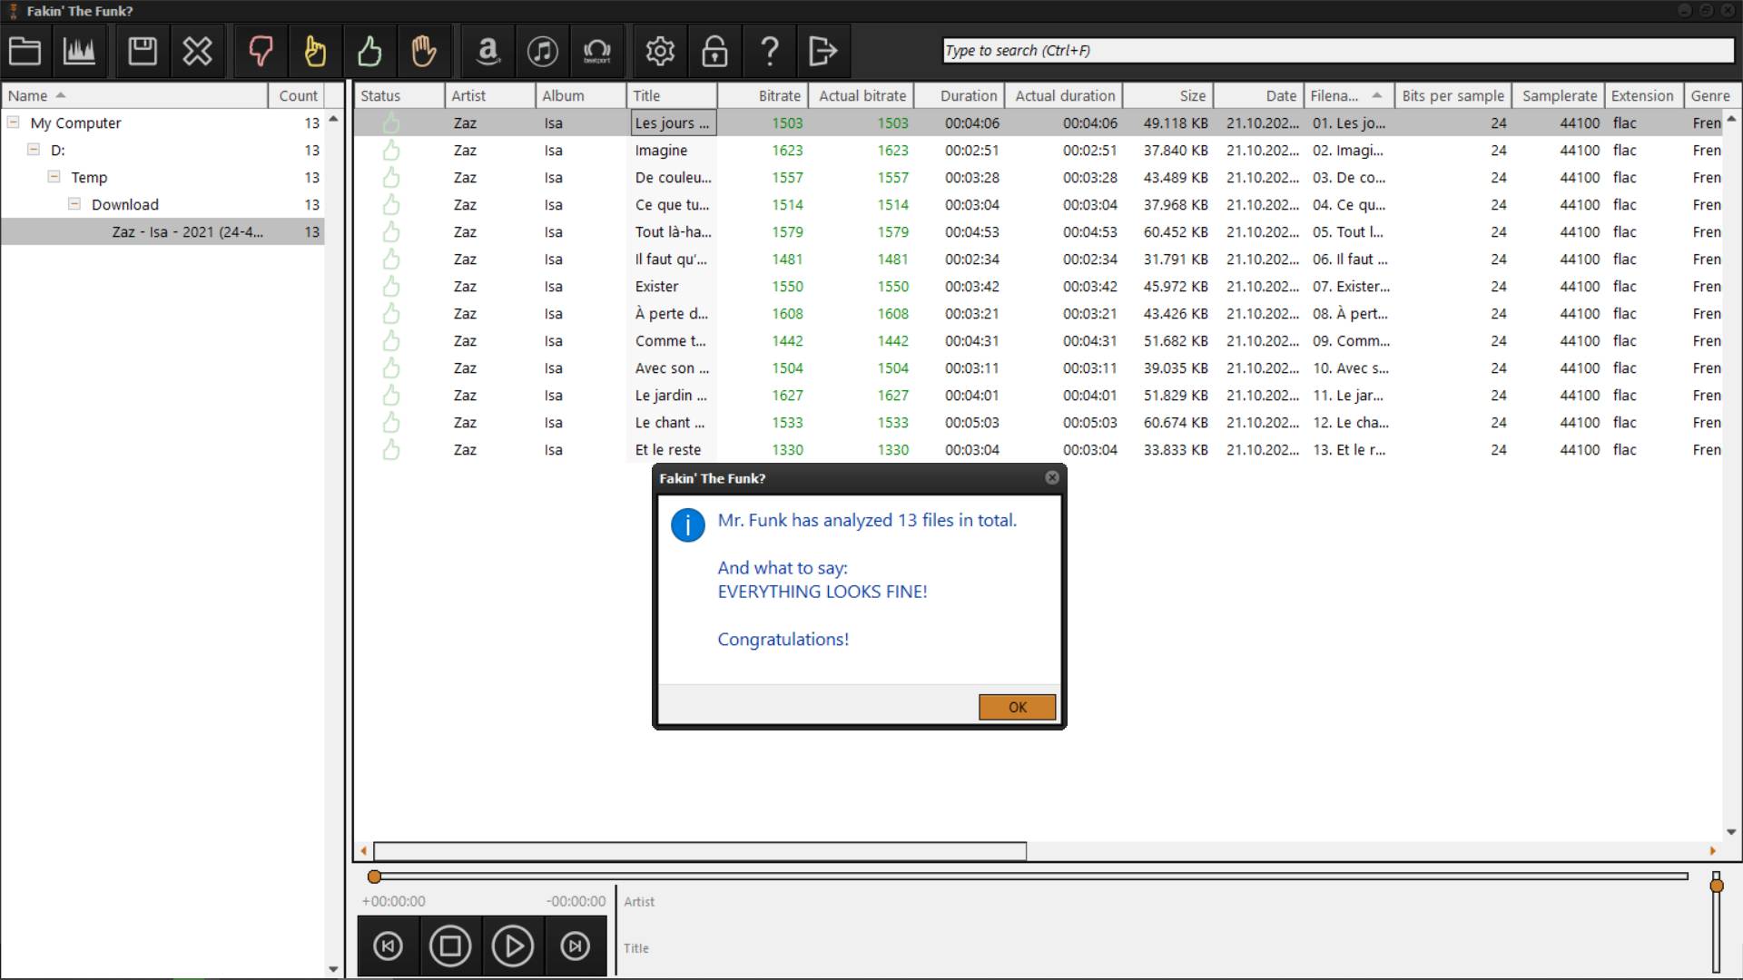
Task: Click filename '09. Comm...'
Action: tap(1351, 340)
